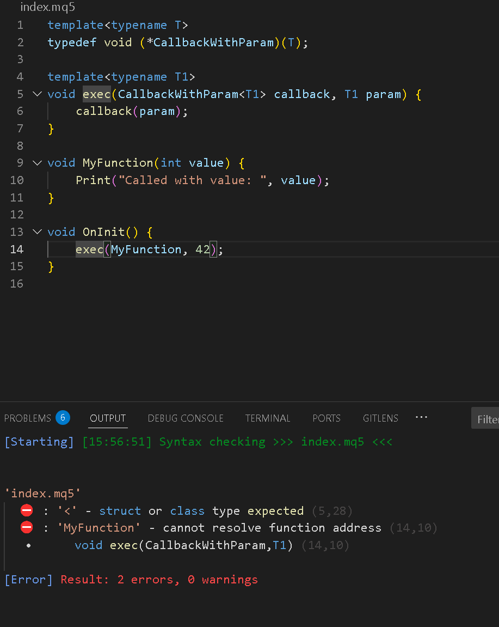Image resolution: width=499 pixels, height=627 pixels.
Task: Collapse the OnInit fold chevron
Action: 37,232
